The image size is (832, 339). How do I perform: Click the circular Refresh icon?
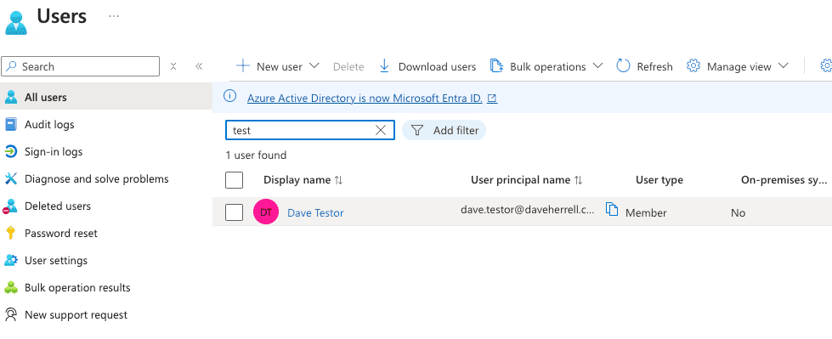[623, 65]
